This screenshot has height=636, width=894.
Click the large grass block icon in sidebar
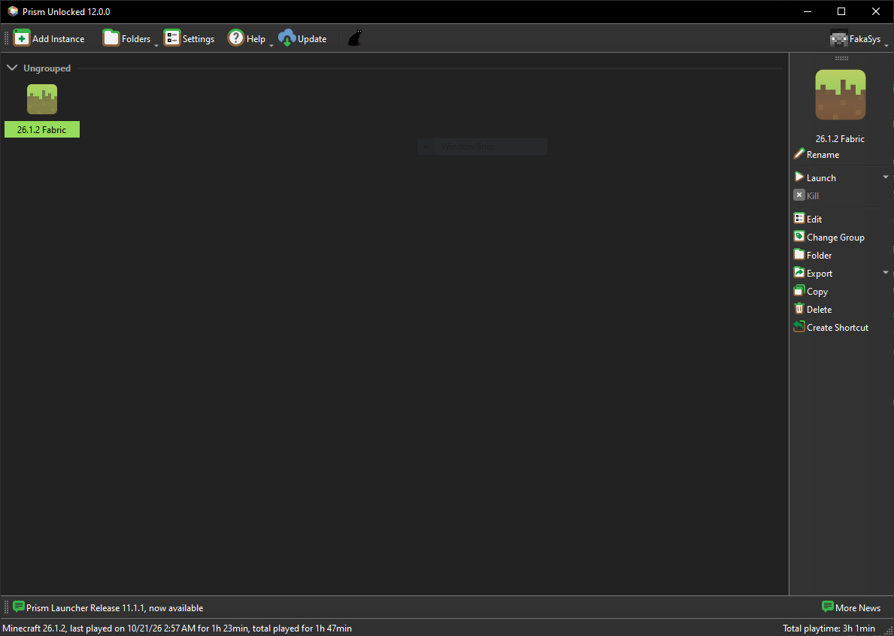(841, 95)
